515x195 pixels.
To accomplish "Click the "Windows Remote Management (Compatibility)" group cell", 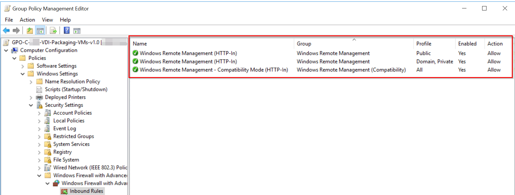I will 351,70.
